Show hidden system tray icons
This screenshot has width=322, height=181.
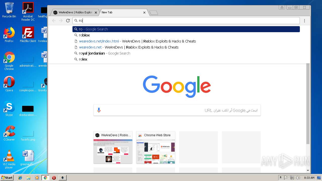pos(280,178)
